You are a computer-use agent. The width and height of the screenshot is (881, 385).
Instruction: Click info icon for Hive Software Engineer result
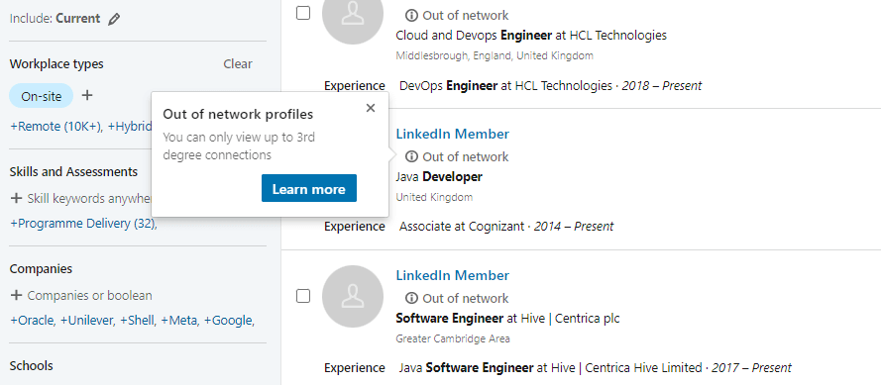pyautogui.click(x=412, y=298)
